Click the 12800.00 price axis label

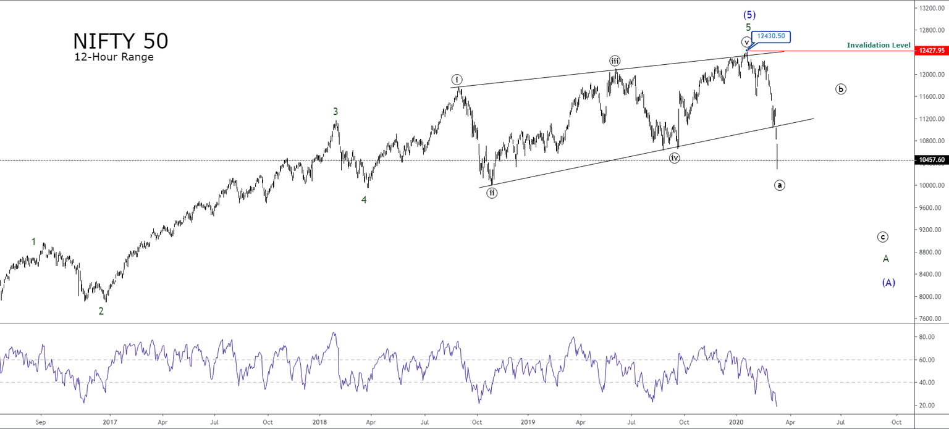932,30
